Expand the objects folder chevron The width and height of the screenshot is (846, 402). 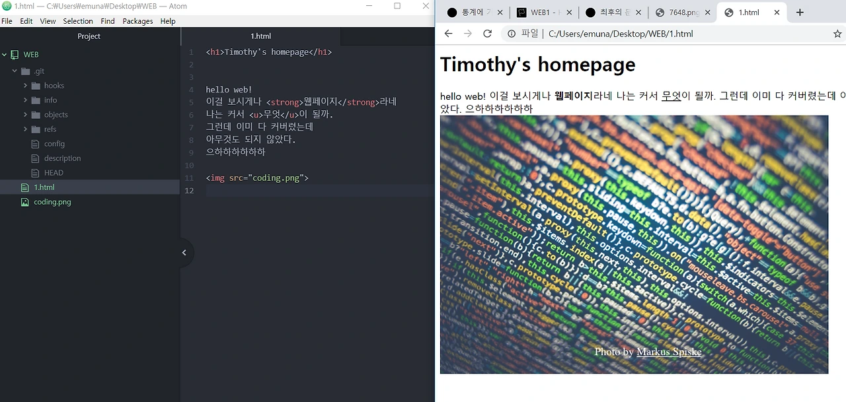coord(25,114)
